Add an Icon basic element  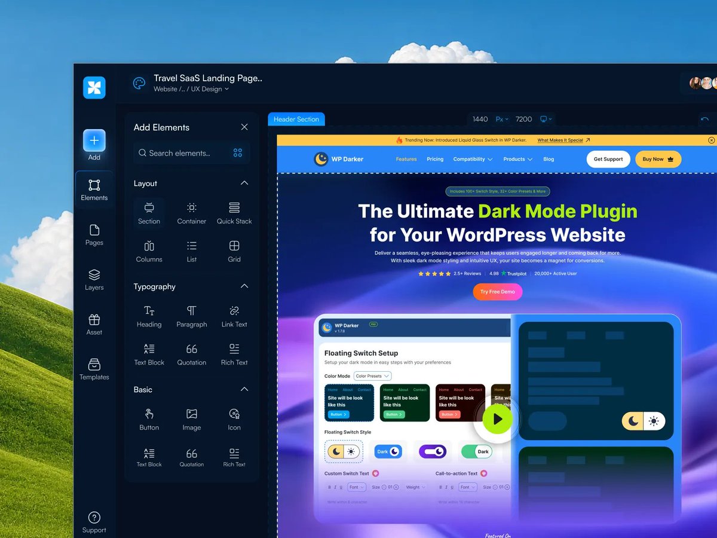[x=234, y=420]
